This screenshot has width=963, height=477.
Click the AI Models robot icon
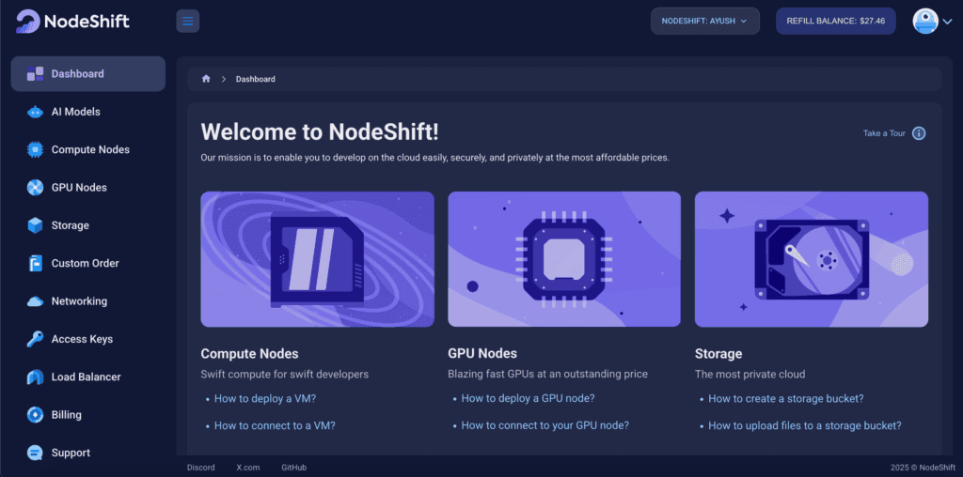pyautogui.click(x=36, y=112)
